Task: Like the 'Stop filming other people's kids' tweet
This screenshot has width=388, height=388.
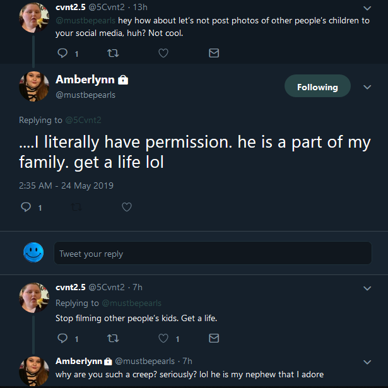Action: coord(163,338)
